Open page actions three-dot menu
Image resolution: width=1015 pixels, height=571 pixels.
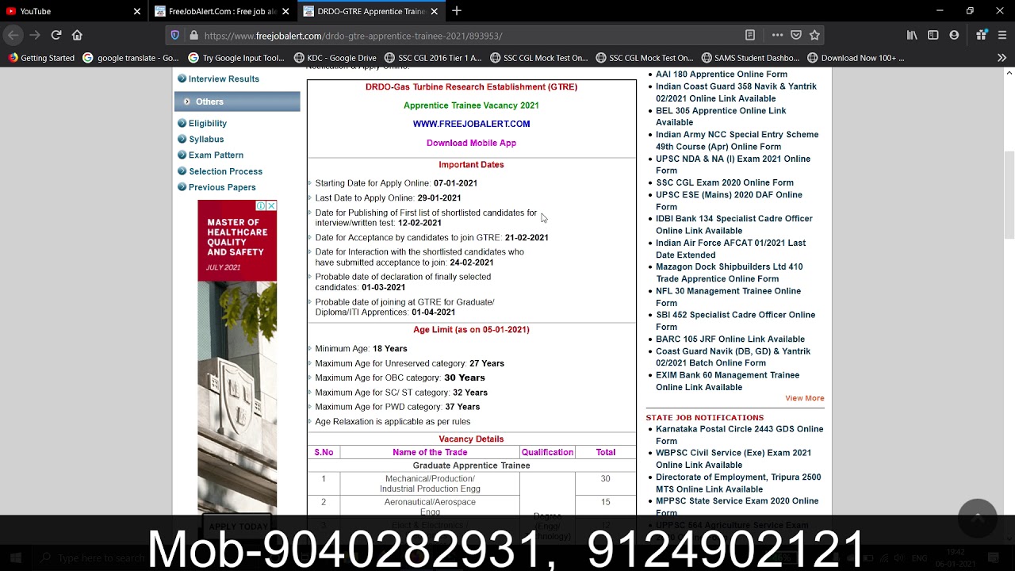tap(777, 36)
